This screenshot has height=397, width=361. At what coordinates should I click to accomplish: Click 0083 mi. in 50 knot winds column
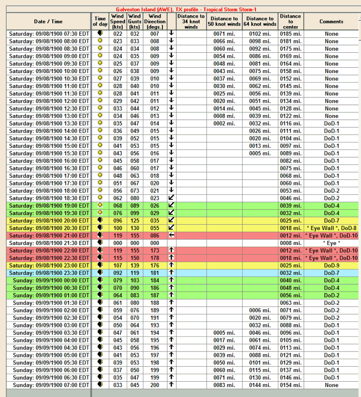point(224,385)
